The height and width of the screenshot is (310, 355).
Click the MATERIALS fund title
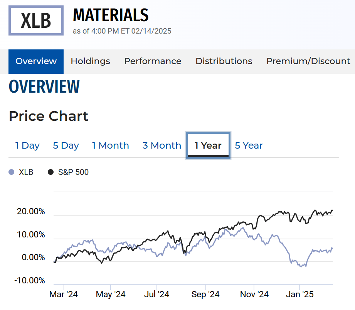111,15
